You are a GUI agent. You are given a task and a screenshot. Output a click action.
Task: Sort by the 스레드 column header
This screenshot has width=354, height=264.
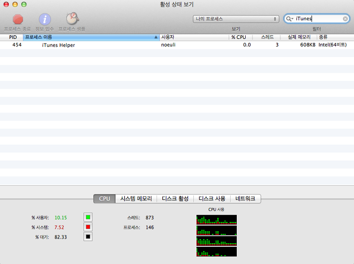(266, 37)
